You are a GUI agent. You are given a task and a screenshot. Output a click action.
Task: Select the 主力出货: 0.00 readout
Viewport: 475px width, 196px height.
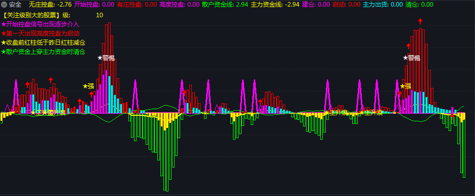point(383,5)
